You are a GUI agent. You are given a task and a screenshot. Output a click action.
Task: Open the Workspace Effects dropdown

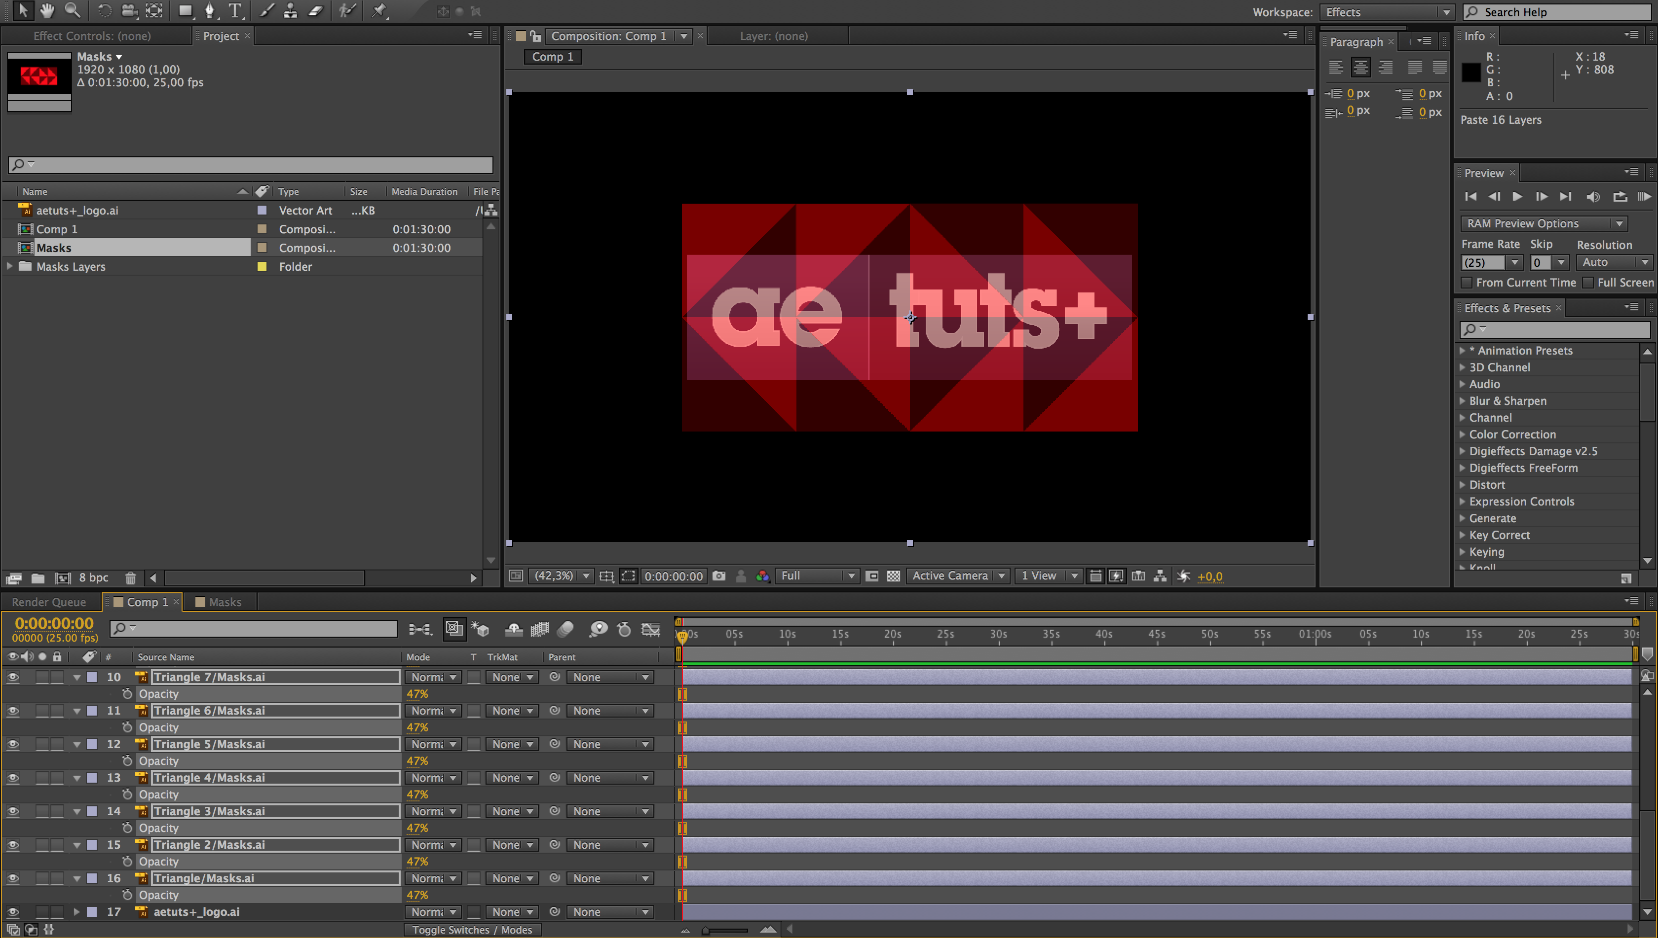tap(1386, 12)
